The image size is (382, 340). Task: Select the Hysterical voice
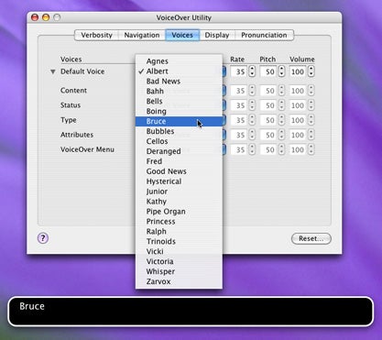click(179, 181)
